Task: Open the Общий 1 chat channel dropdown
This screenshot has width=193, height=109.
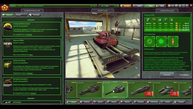Action: (x=21, y=15)
